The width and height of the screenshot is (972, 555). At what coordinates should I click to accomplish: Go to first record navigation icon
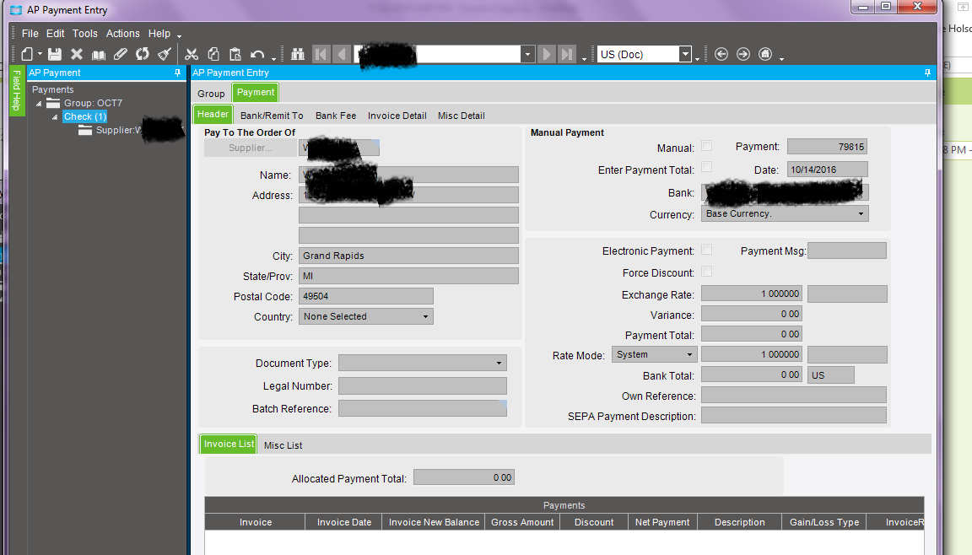tap(321, 55)
